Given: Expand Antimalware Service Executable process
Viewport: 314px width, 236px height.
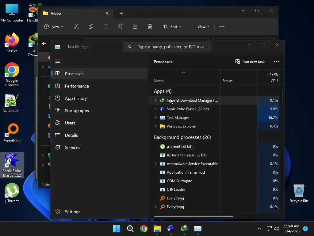Looking at the screenshot, I should [155, 164].
